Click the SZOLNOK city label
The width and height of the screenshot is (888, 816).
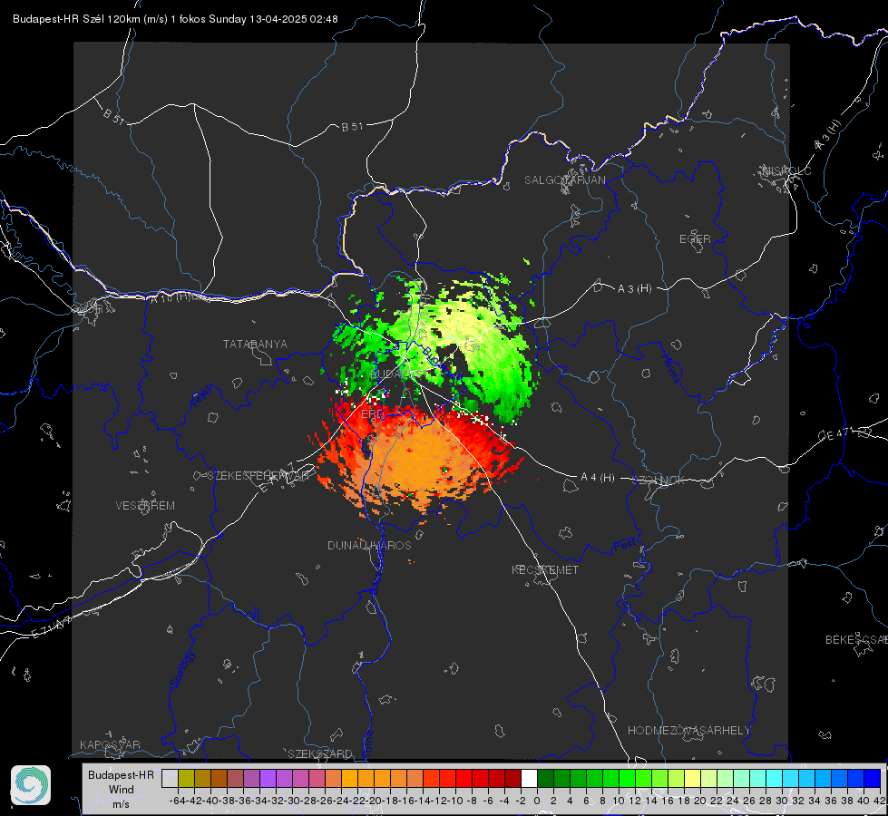[x=659, y=481]
